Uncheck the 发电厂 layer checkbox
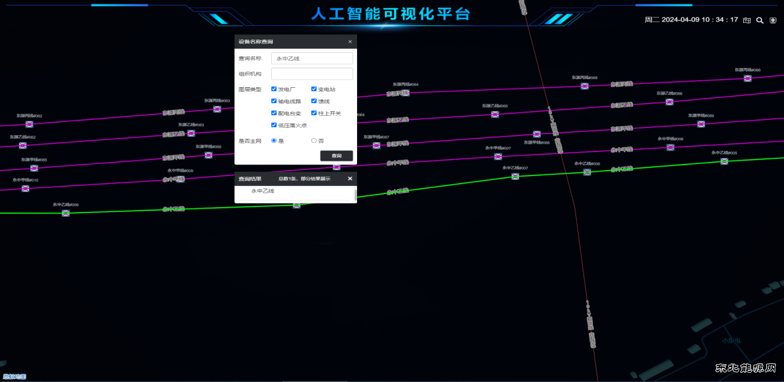Viewport: 784px width, 382px height. coord(274,89)
